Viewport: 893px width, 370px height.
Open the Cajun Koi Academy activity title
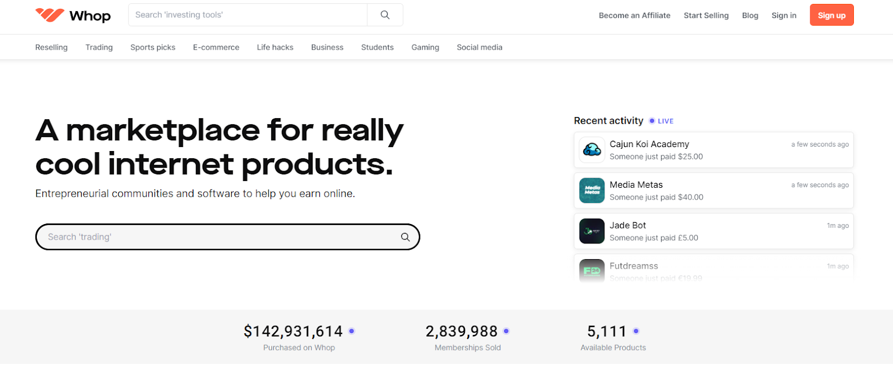[649, 144]
